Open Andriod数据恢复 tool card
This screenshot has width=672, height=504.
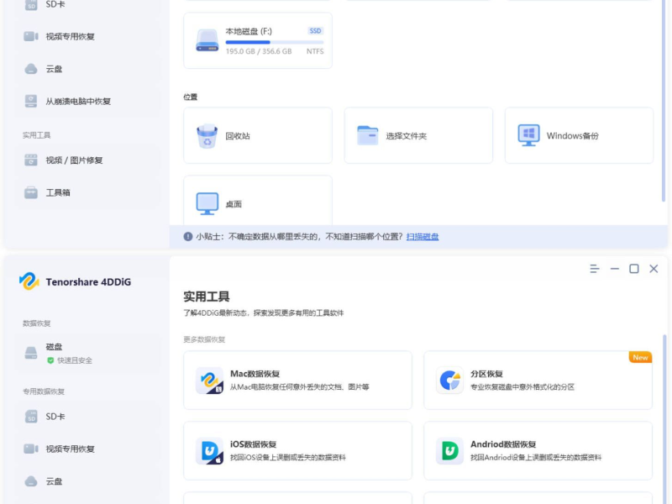538,451
